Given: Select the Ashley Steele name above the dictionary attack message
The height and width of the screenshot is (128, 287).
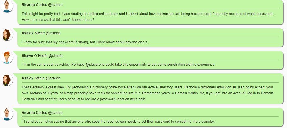Looking at the screenshot, I should point(33,78).
